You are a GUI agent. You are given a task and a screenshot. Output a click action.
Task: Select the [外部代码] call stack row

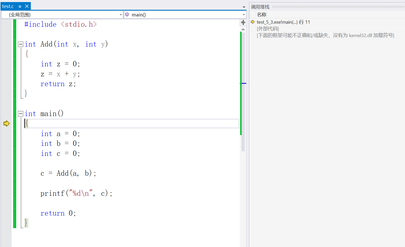268,29
